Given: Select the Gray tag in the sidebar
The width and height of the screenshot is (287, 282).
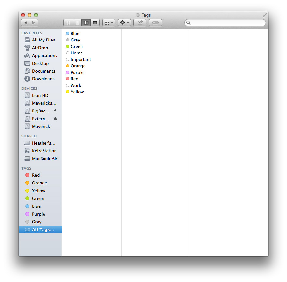Looking at the screenshot, I should tap(40, 222).
